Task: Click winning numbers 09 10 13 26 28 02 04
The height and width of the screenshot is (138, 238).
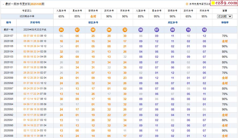Action: 35,62
